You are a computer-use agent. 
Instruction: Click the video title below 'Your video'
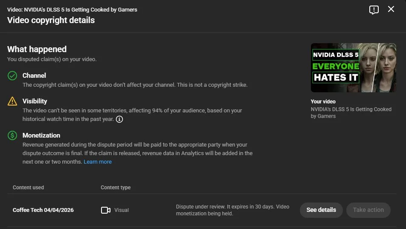tap(351, 113)
